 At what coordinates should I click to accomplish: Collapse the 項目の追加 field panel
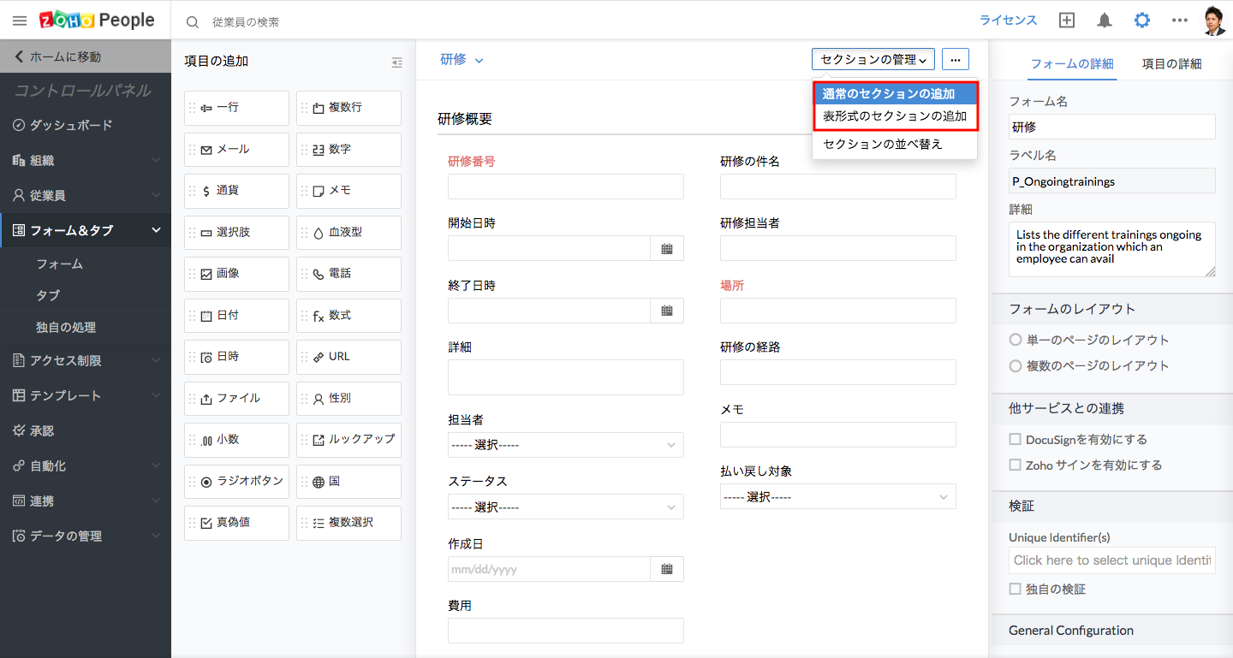pos(396,62)
